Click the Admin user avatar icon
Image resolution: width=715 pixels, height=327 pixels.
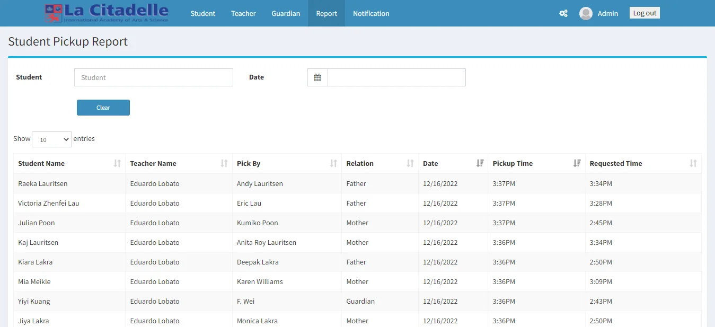586,13
